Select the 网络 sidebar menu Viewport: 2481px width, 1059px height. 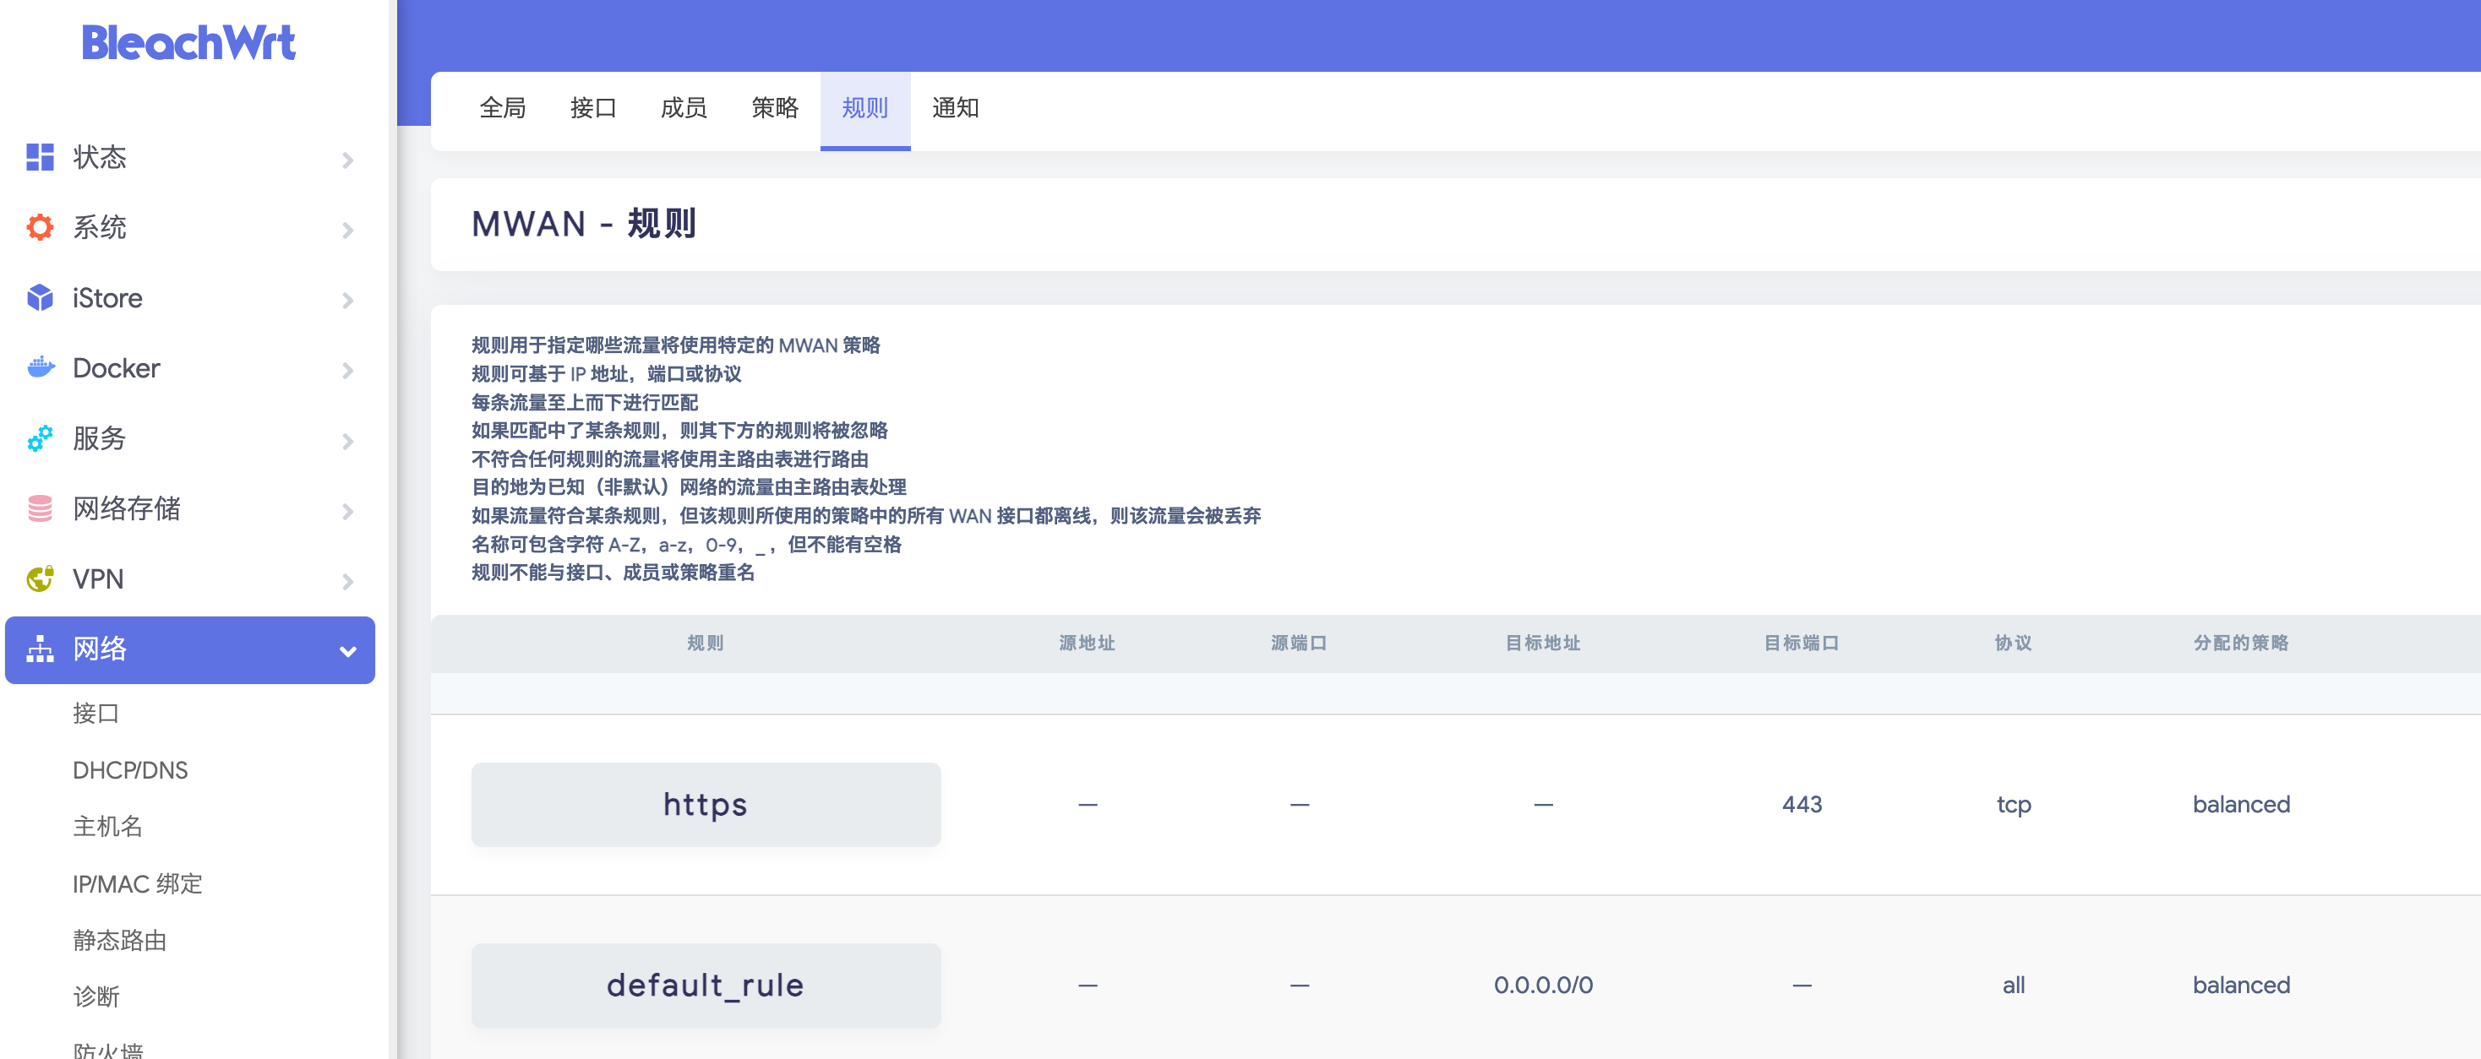(x=190, y=650)
